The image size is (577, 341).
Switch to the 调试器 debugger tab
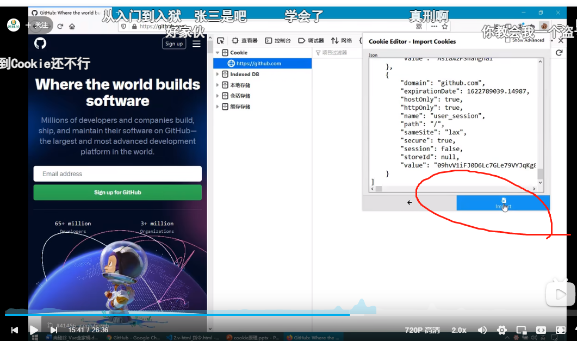tap(311, 40)
